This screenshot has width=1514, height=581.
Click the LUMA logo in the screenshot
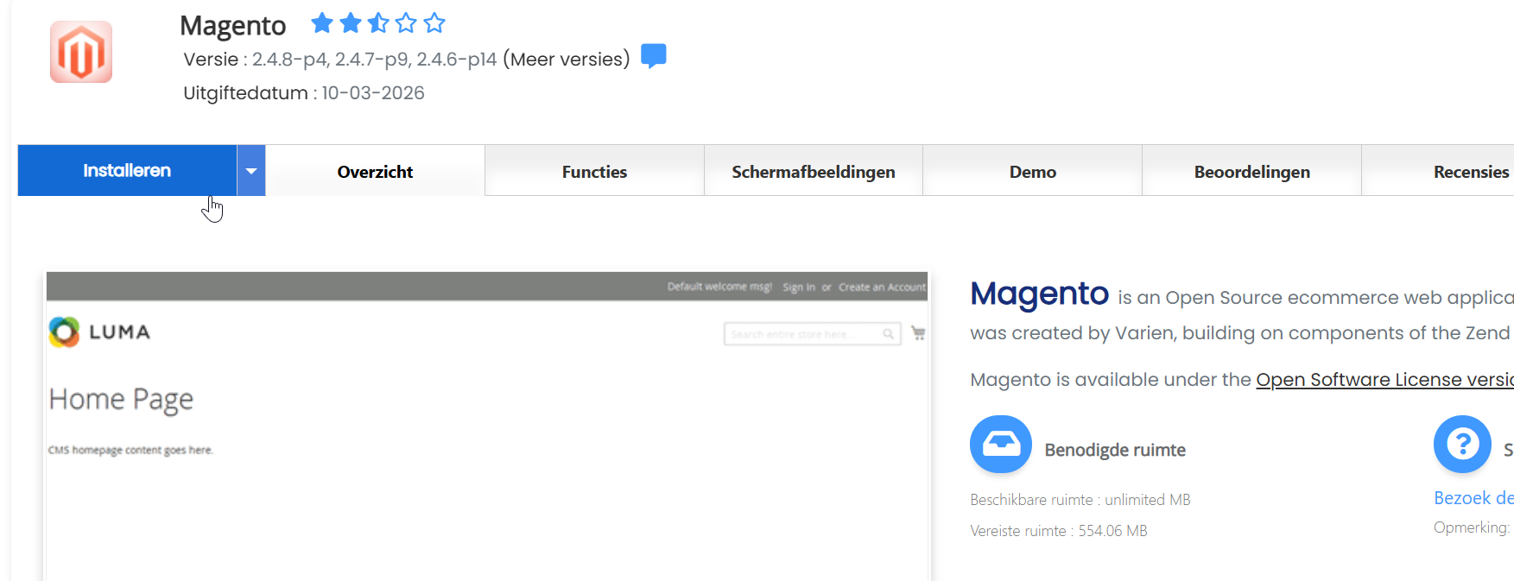(x=100, y=332)
